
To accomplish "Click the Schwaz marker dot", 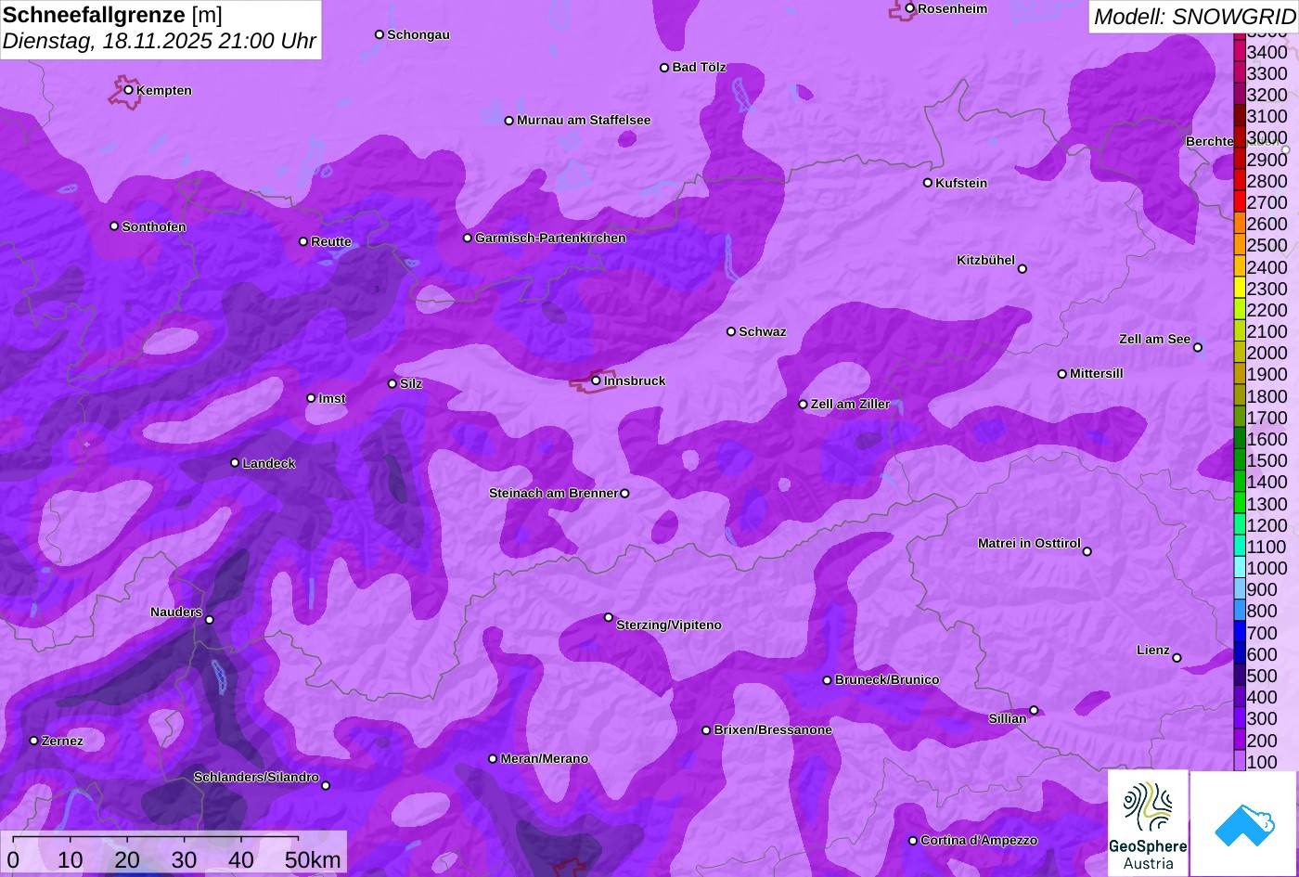I will coord(731,331).
